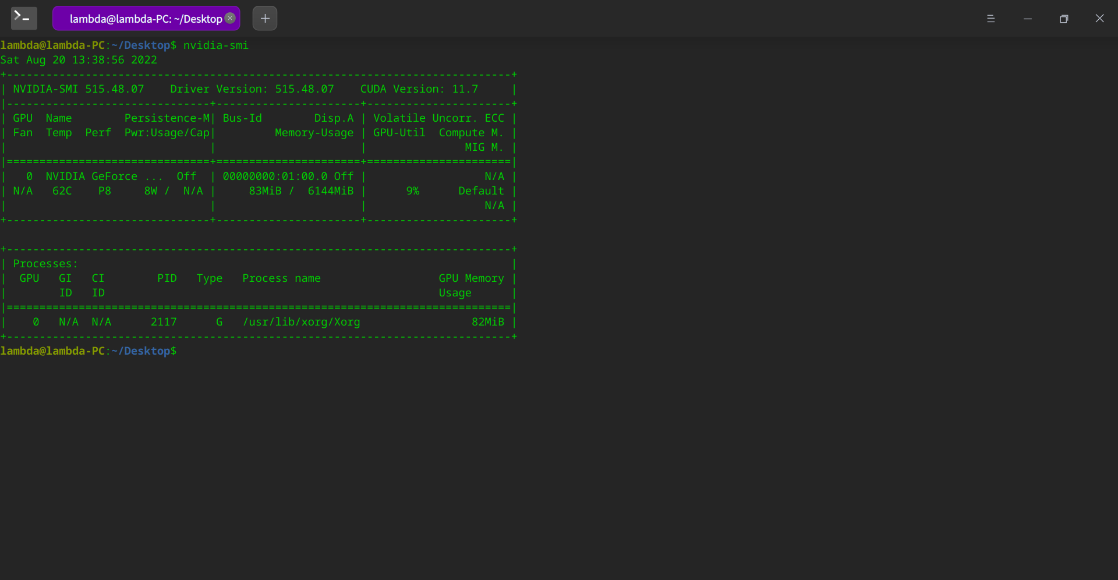This screenshot has height=580, width=1118.
Task: Click the /usr/lib/xorg/Xorg process name
Action: [302, 322]
